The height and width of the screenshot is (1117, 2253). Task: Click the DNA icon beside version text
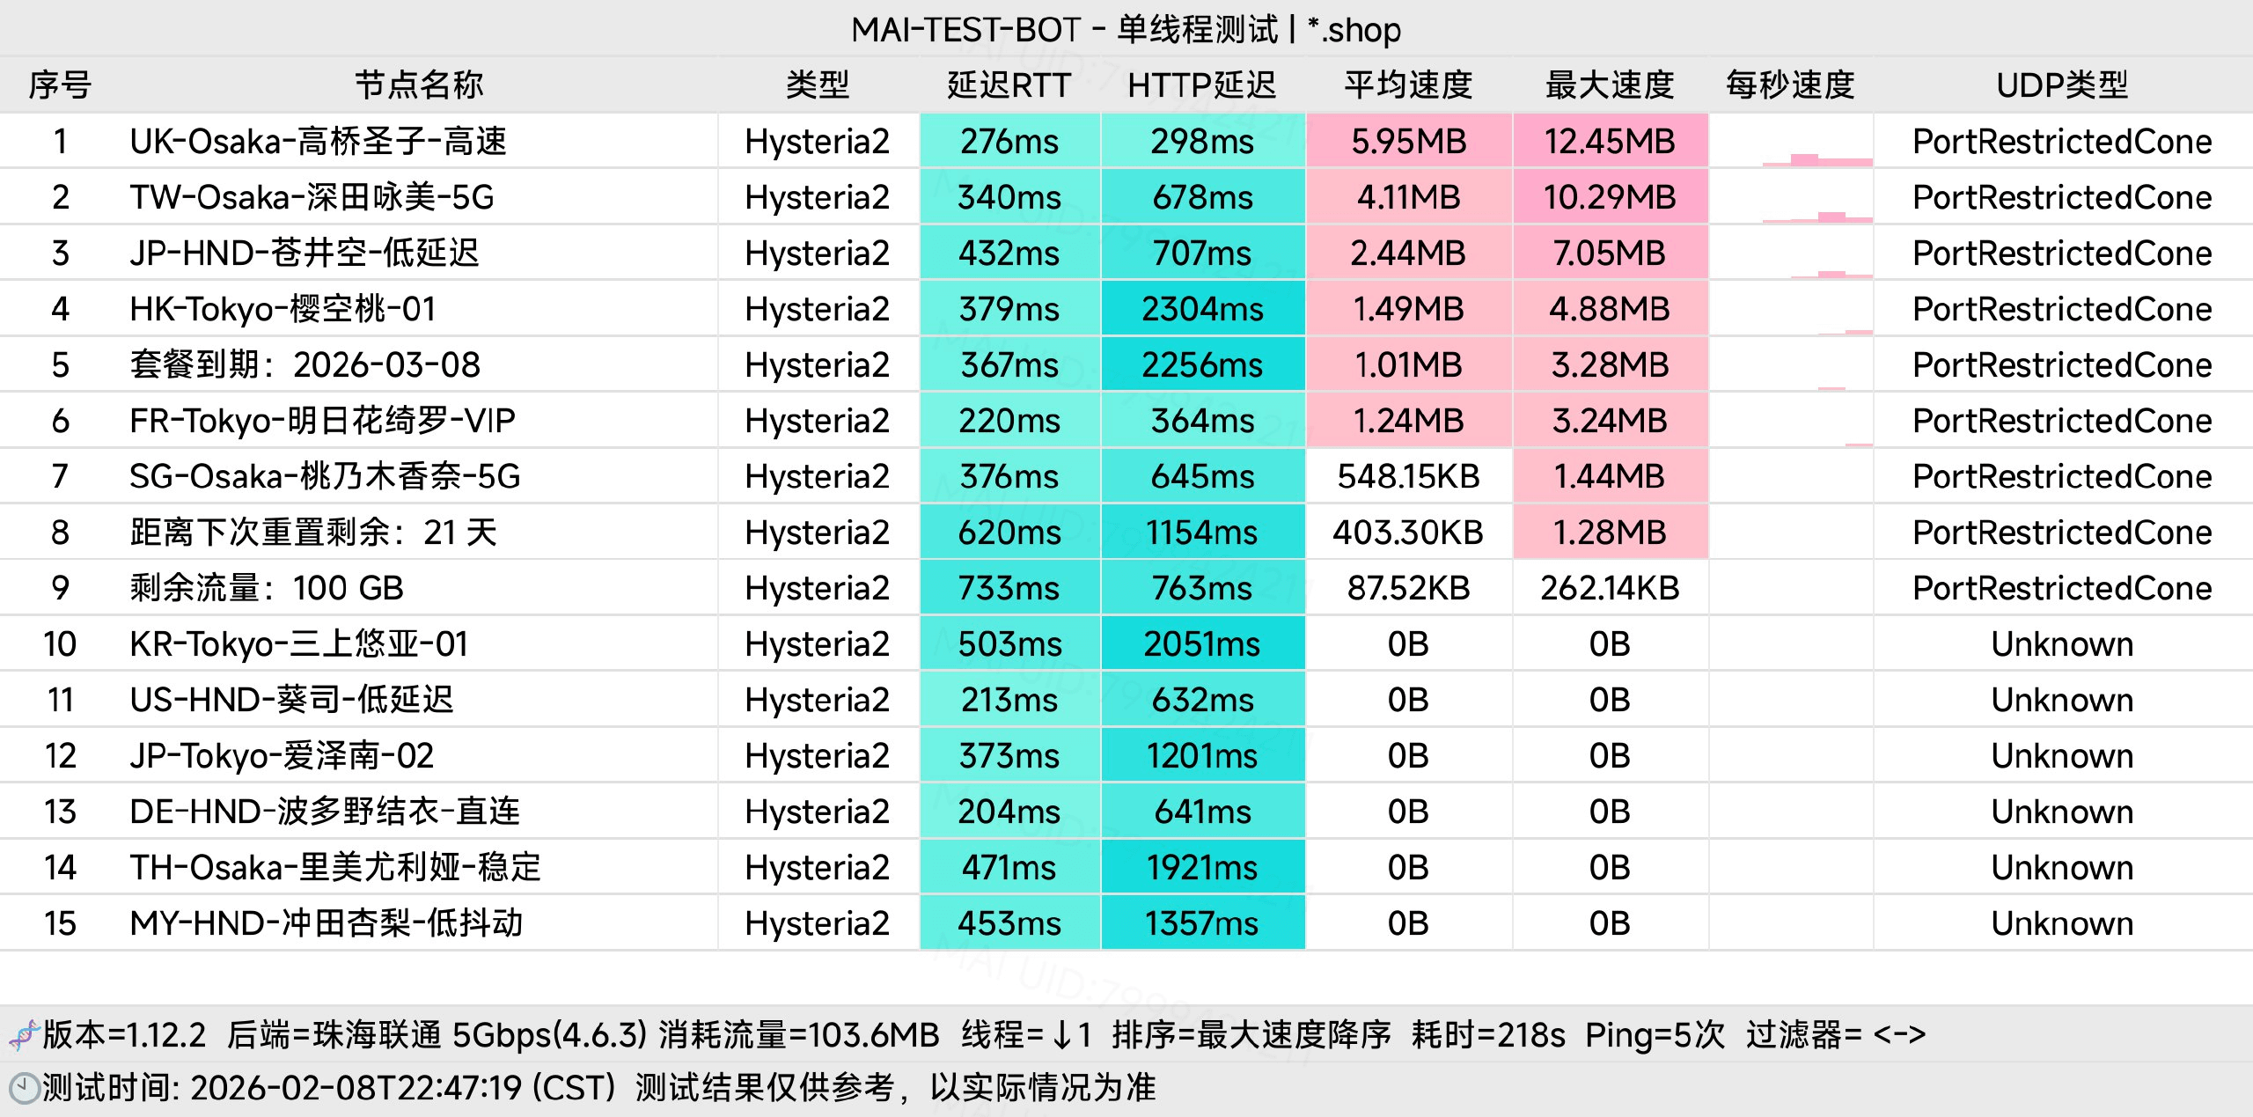point(24,1035)
